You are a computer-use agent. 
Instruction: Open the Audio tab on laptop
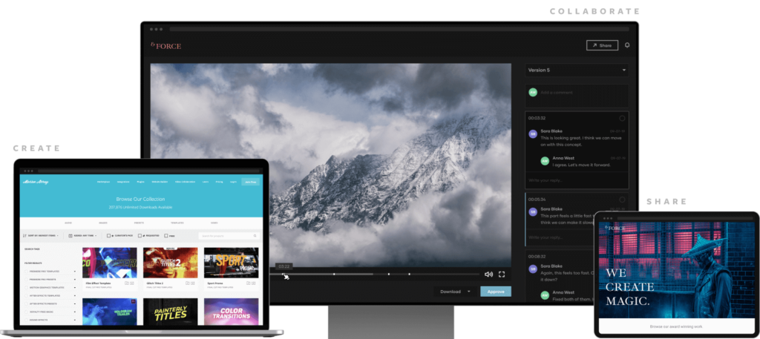tap(68, 223)
